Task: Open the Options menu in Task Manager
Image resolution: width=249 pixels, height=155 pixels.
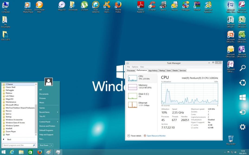Action: click(135, 67)
